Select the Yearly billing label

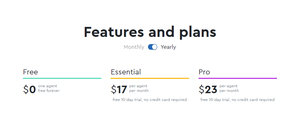point(168,47)
